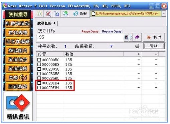
Task: Open the save file path dropdown arrow
Action: pos(164,14)
